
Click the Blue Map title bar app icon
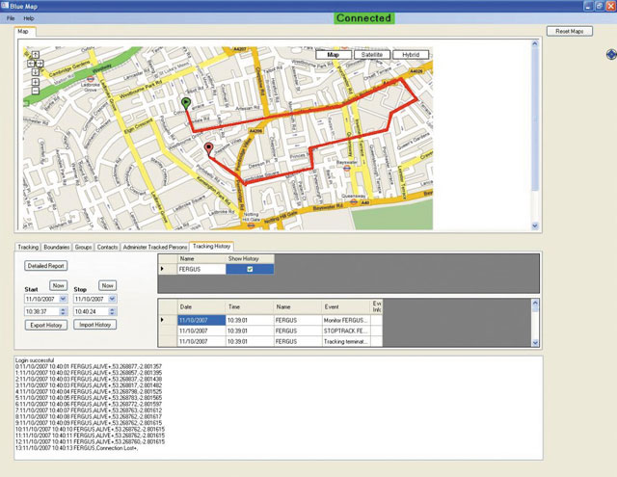(x=4, y=6)
